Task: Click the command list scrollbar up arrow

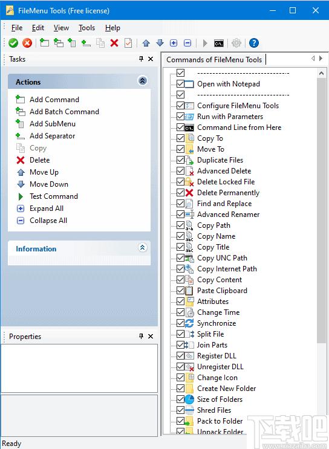Action: (x=321, y=73)
